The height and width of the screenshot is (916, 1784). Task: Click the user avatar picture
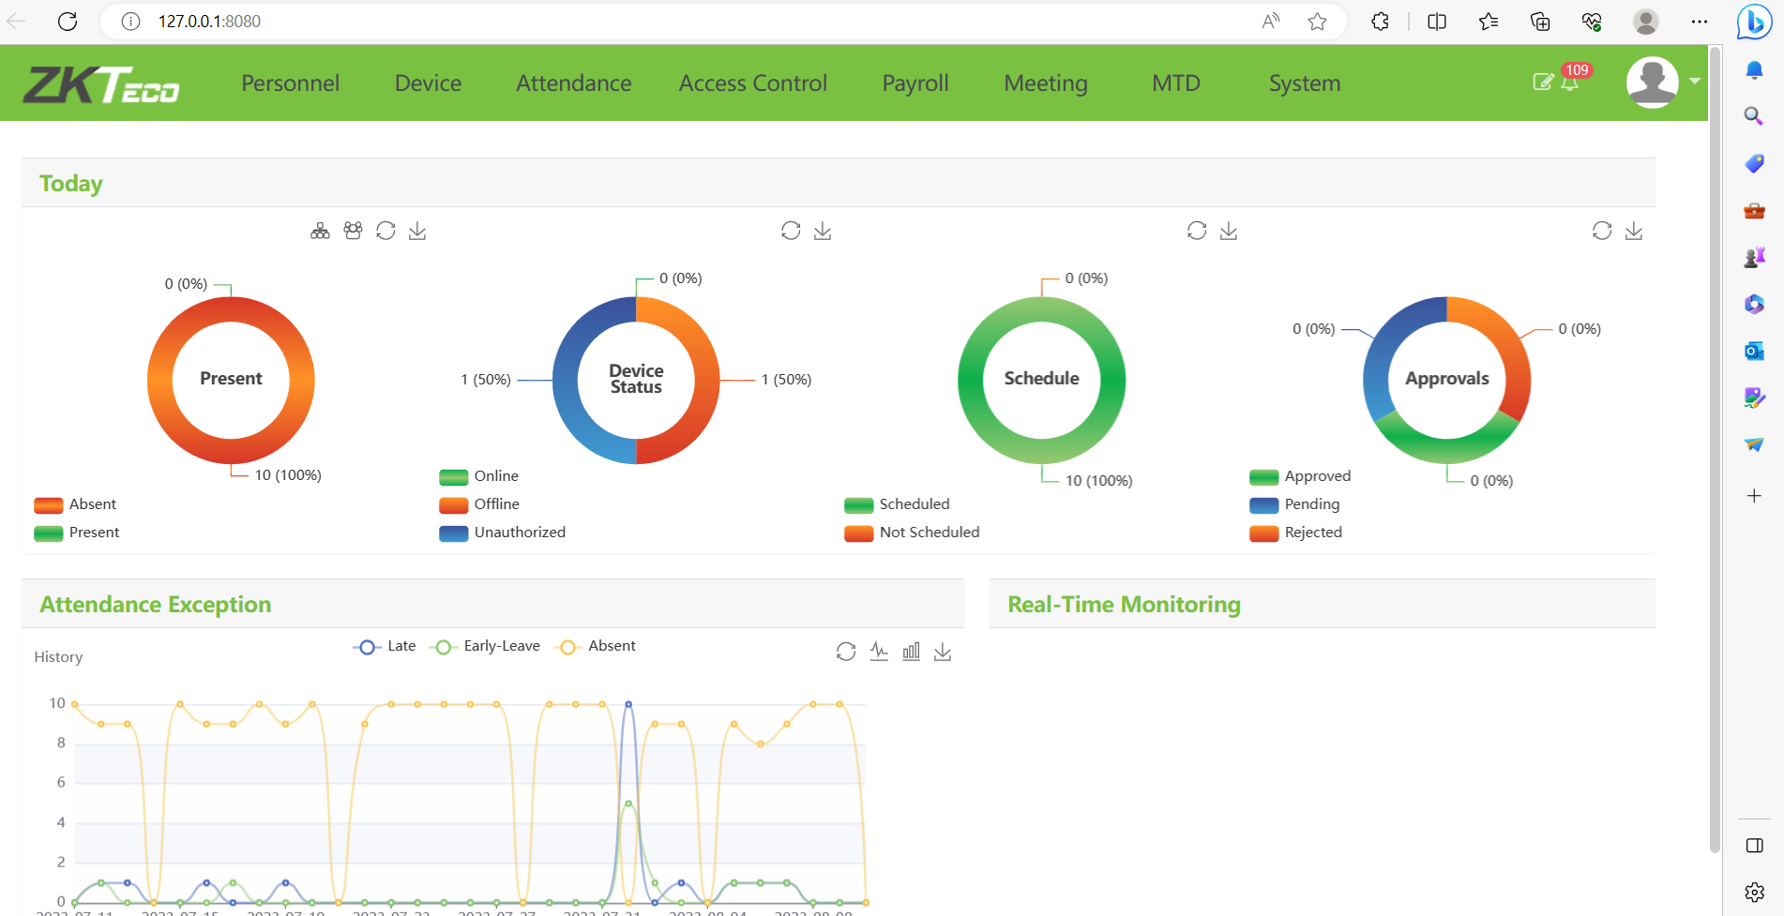[x=1652, y=83]
